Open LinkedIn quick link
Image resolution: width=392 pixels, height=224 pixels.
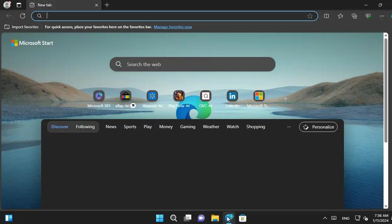[x=232, y=99]
